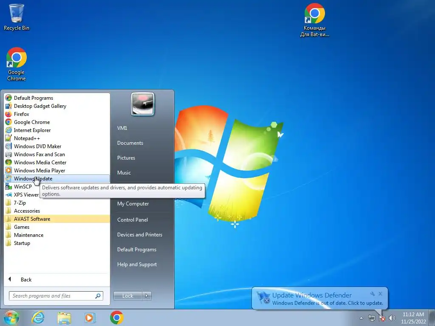Select the Google Chrome desktop shortcut
Screen dimensions: 435x326
(17, 65)
